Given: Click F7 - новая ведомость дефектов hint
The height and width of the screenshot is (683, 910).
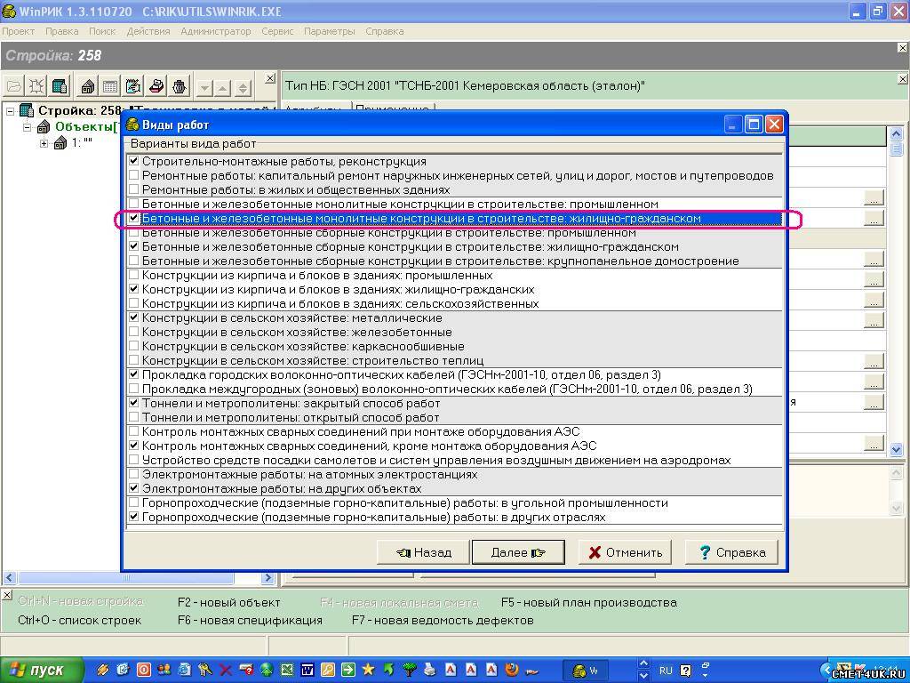Looking at the screenshot, I should pyautogui.click(x=443, y=620).
